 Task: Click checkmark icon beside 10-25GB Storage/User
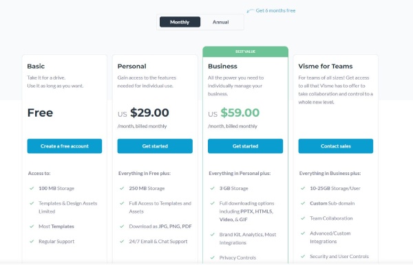[x=303, y=188]
